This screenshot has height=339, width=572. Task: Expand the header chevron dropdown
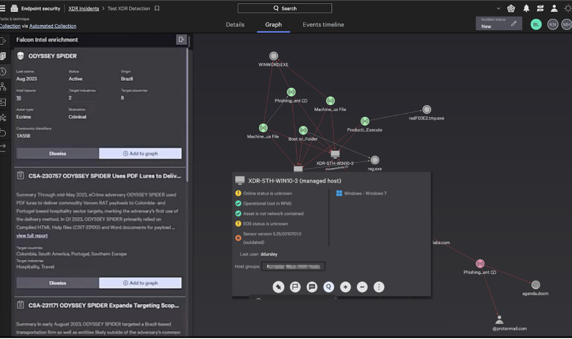tap(499, 8)
